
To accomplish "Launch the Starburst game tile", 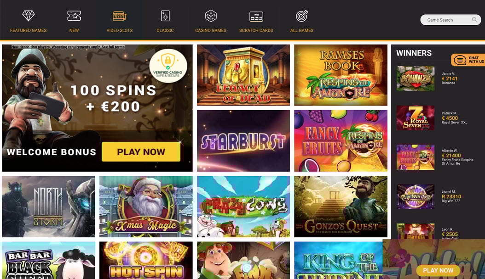I will tap(243, 141).
